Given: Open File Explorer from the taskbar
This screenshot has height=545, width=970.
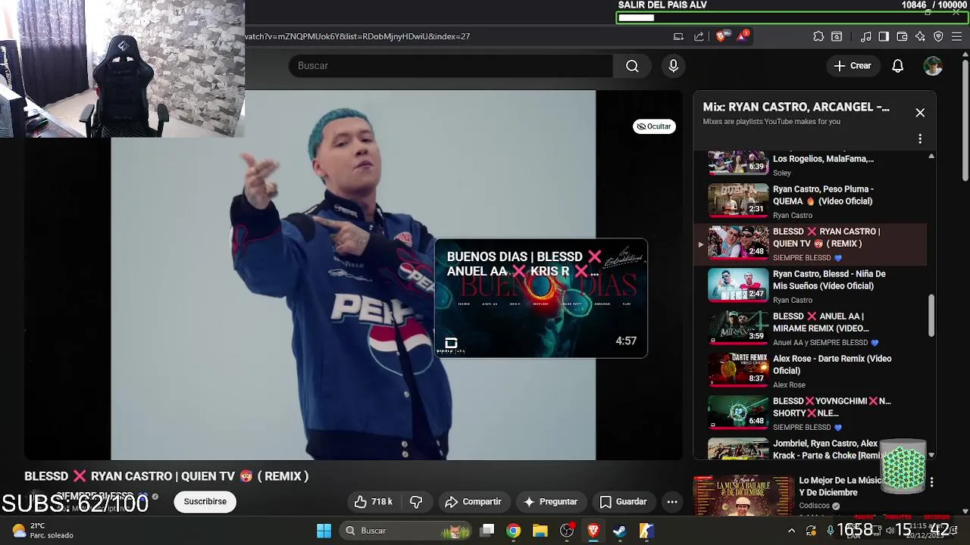Looking at the screenshot, I should tap(540, 531).
